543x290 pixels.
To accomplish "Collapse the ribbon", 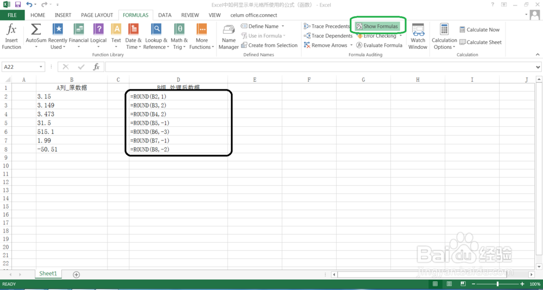I will coord(538,55).
